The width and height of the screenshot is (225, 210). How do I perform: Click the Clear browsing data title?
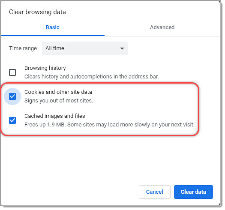pos(37,12)
